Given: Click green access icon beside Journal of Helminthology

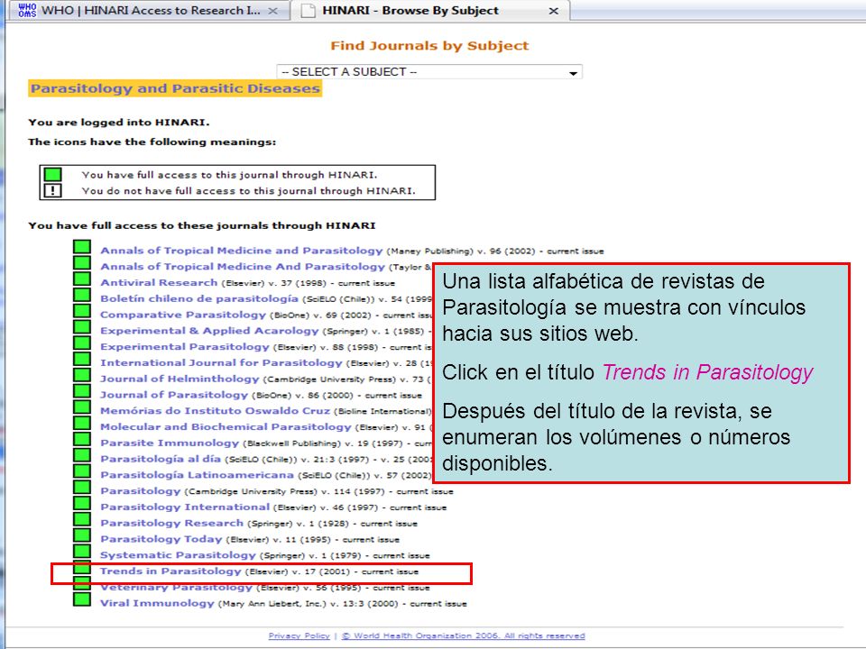Looking at the screenshot, I should pyautogui.click(x=82, y=375).
